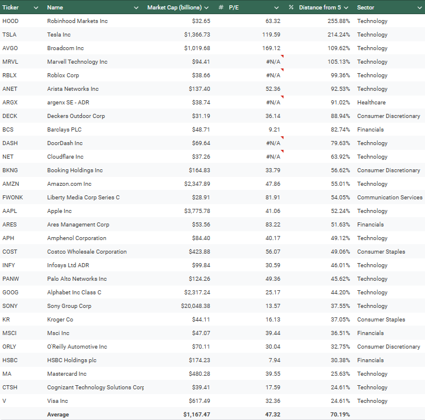Open the P/E column dropdown arrow
Image resolution: width=425 pixels, height=420 pixels.
click(x=276, y=8)
